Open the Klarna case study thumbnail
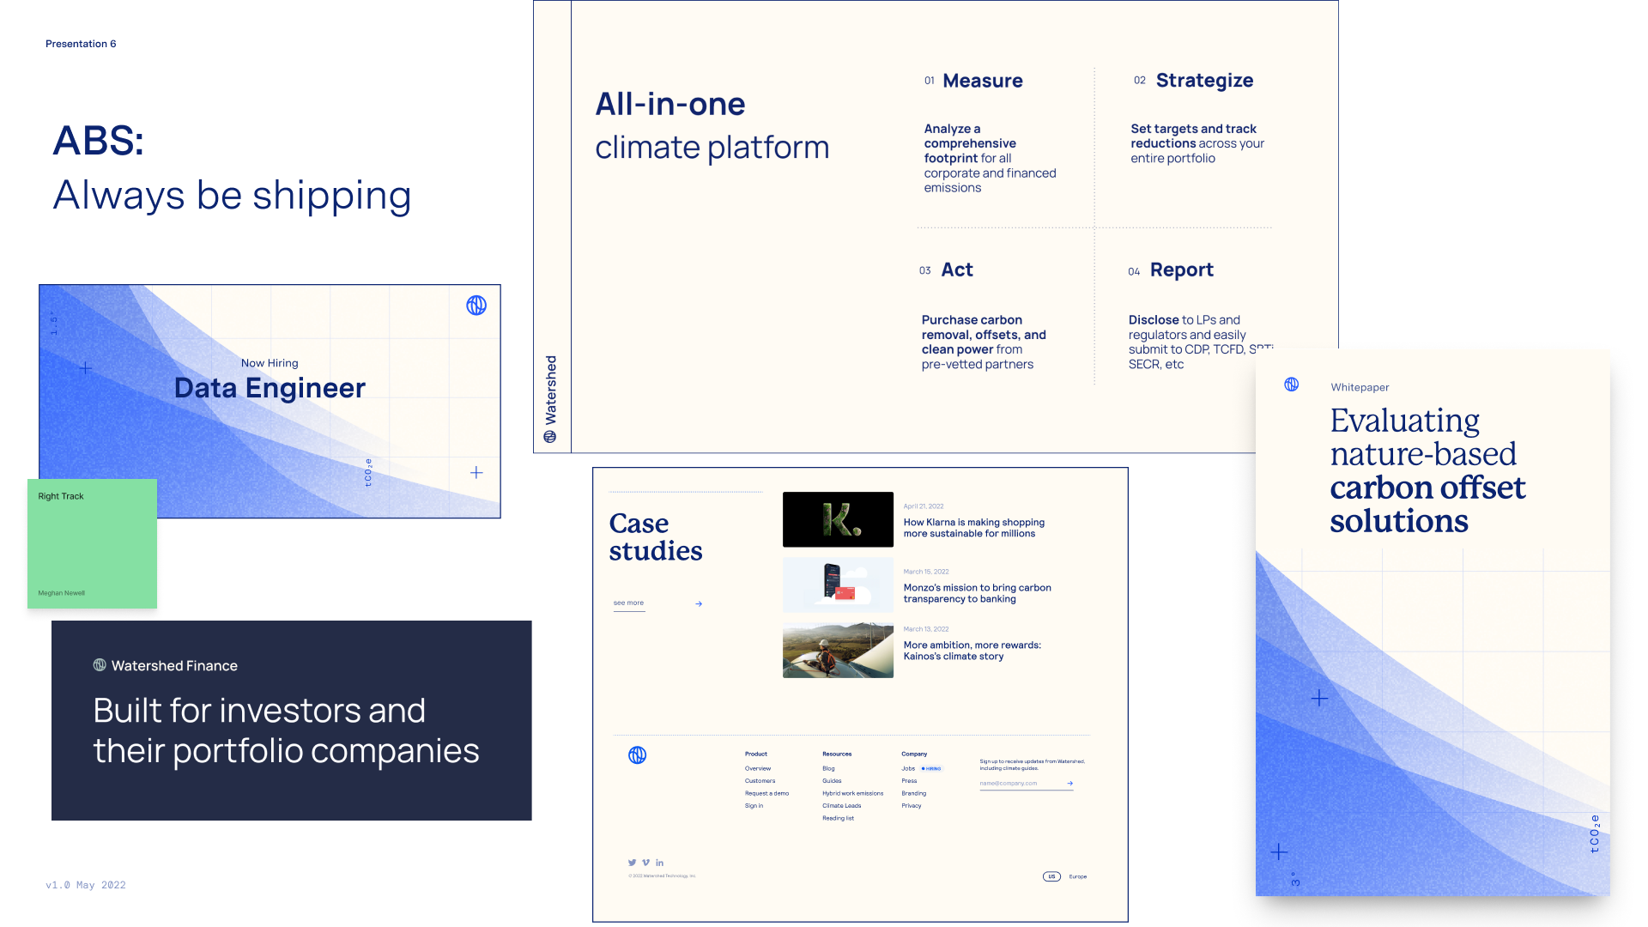This screenshot has width=1648, height=927. coord(838,519)
